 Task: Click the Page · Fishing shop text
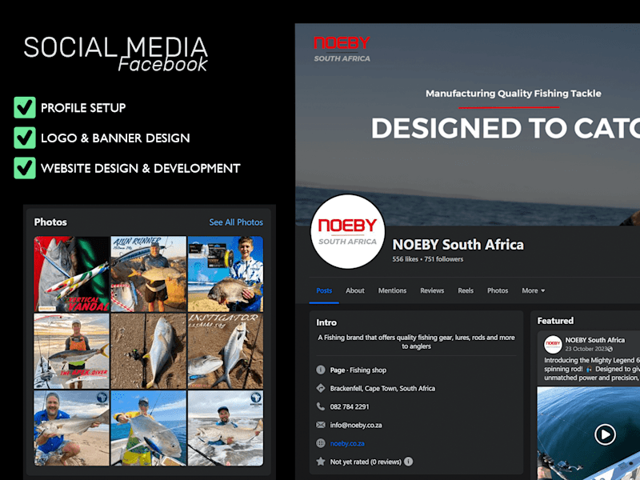pos(358,370)
